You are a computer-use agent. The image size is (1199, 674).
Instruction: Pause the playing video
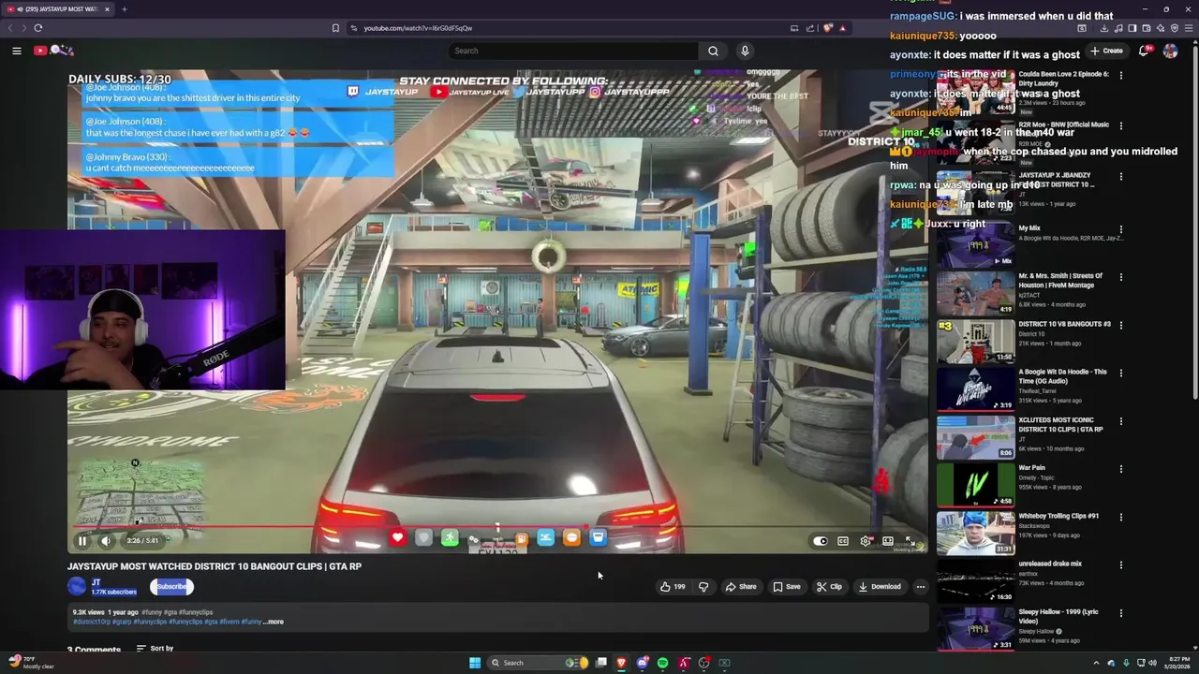coord(82,540)
